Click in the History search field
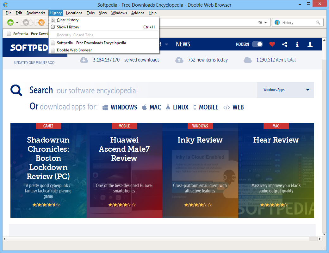This screenshot has width=329, height=253. click(x=298, y=22)
